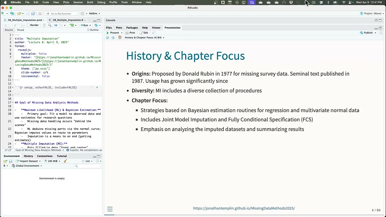Collapse YAML header fold arrow on line 1
386x217 pixels.
(x=13, y=35)
